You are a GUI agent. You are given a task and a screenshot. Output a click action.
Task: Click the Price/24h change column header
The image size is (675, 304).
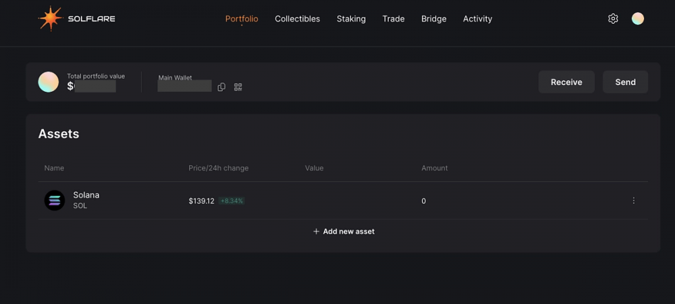click(218, 168)
